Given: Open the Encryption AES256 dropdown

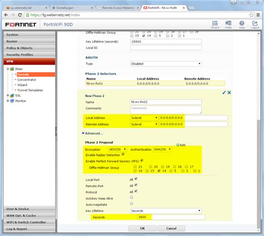Looking at the screenshot, I should (x=118, y=149).
